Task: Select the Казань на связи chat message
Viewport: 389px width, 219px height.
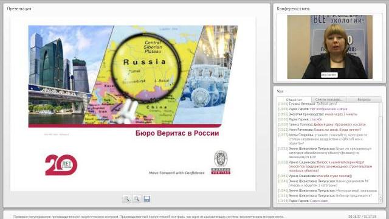Action: tap(320, 130)
